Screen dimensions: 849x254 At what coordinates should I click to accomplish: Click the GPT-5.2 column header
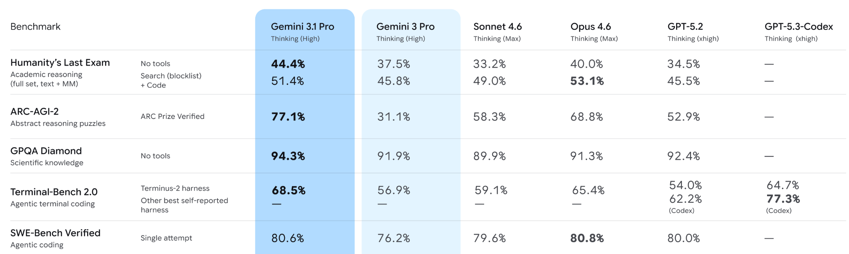685,26
